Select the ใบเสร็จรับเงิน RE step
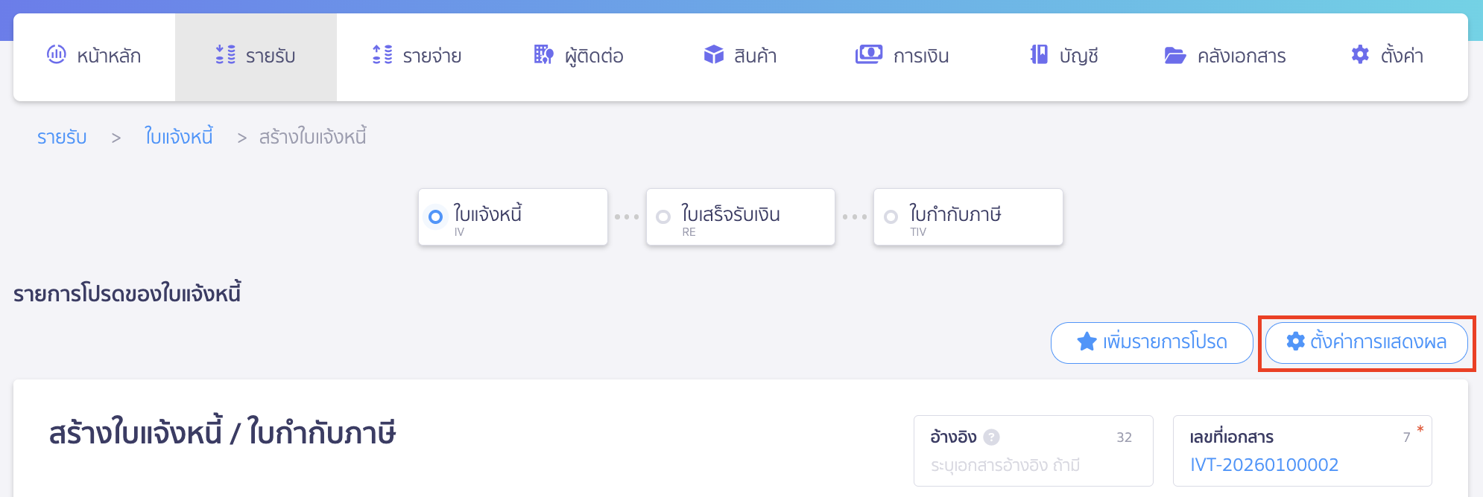Screen dimensions: 1483x497 [663, 217]
